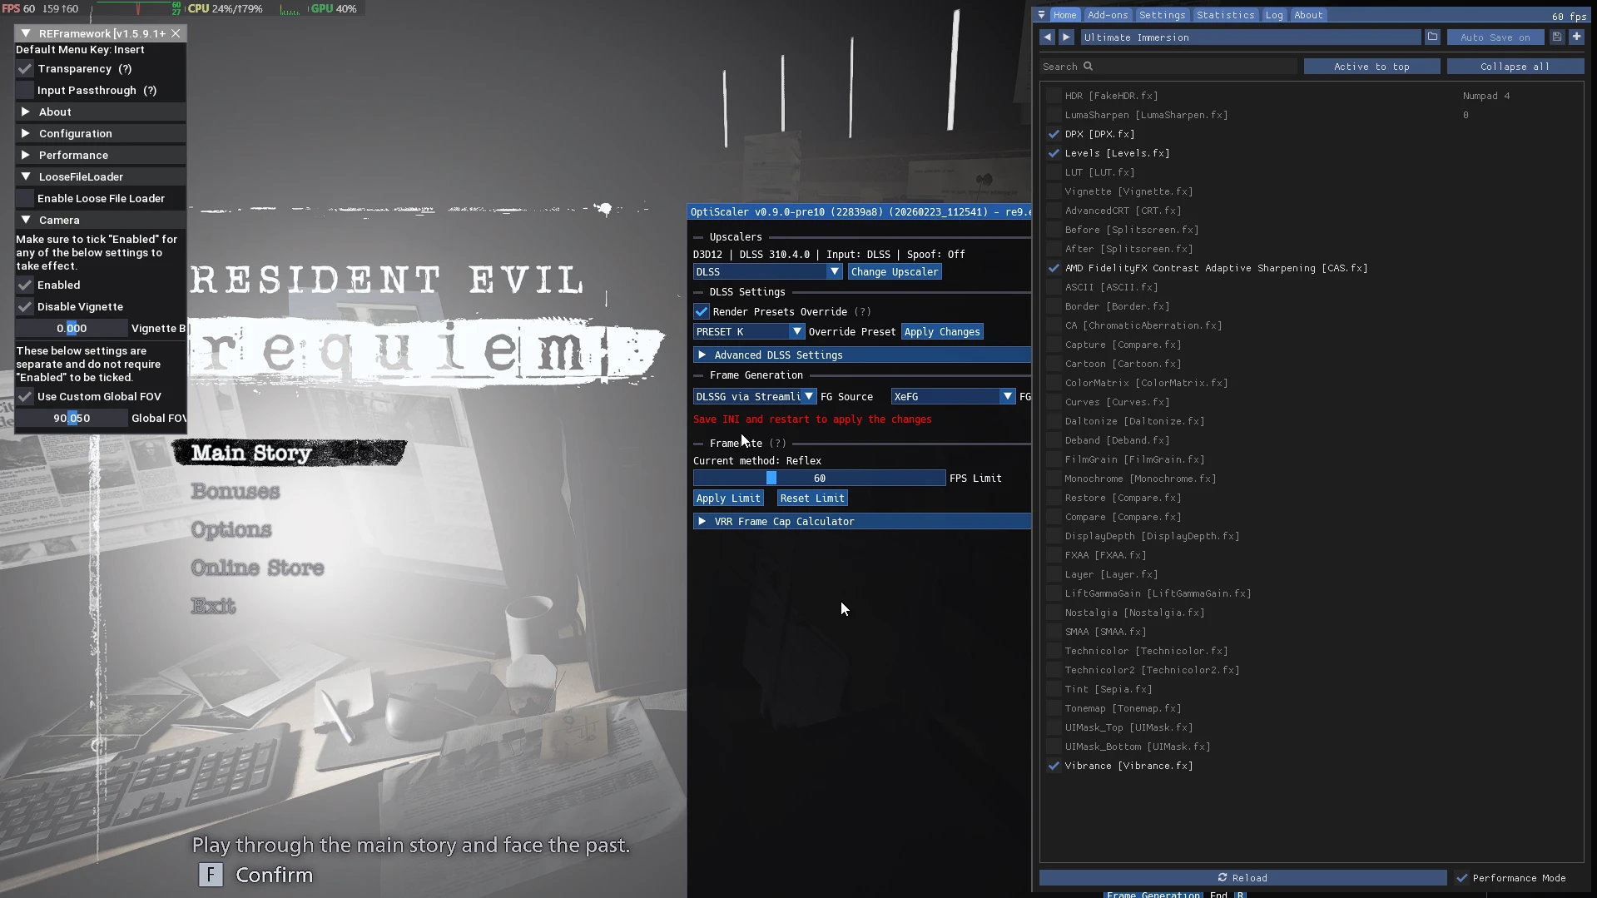Go to previous ReShade preset
This screenshot has height=898, width=1597.
(1047, 37)
